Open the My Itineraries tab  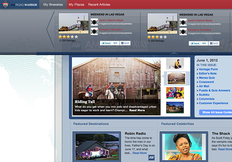53,4
